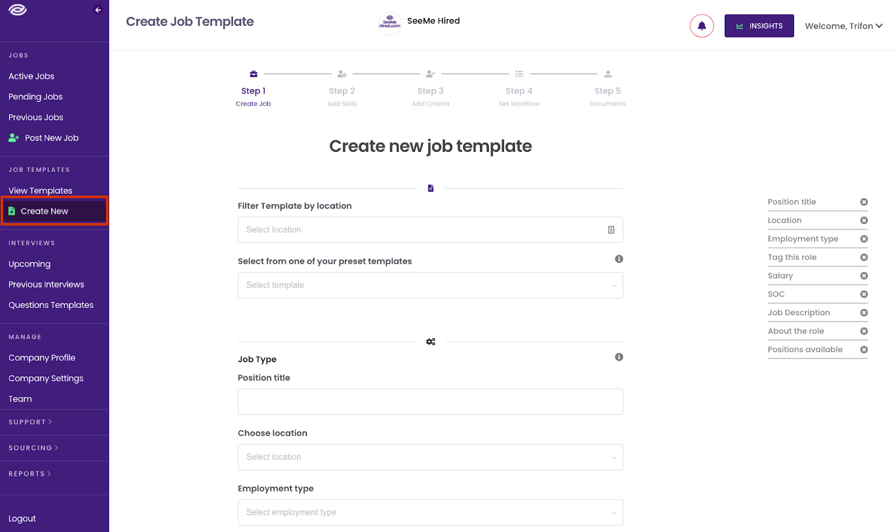Click the notification bell icon

[702, 26]
